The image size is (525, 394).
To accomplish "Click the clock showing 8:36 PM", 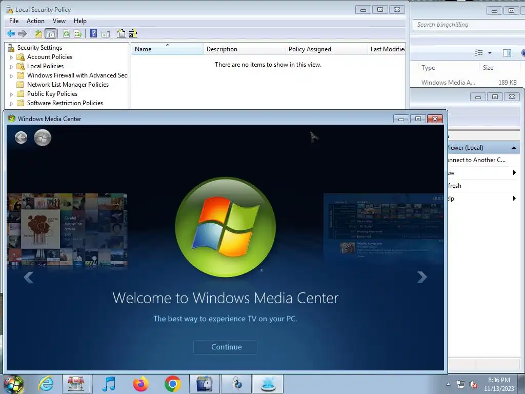I will pyautogui.click(x=499, y=380).
